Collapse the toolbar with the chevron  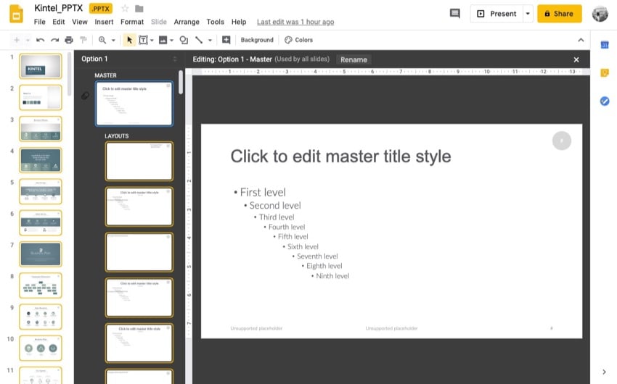[x=581, y=40]
